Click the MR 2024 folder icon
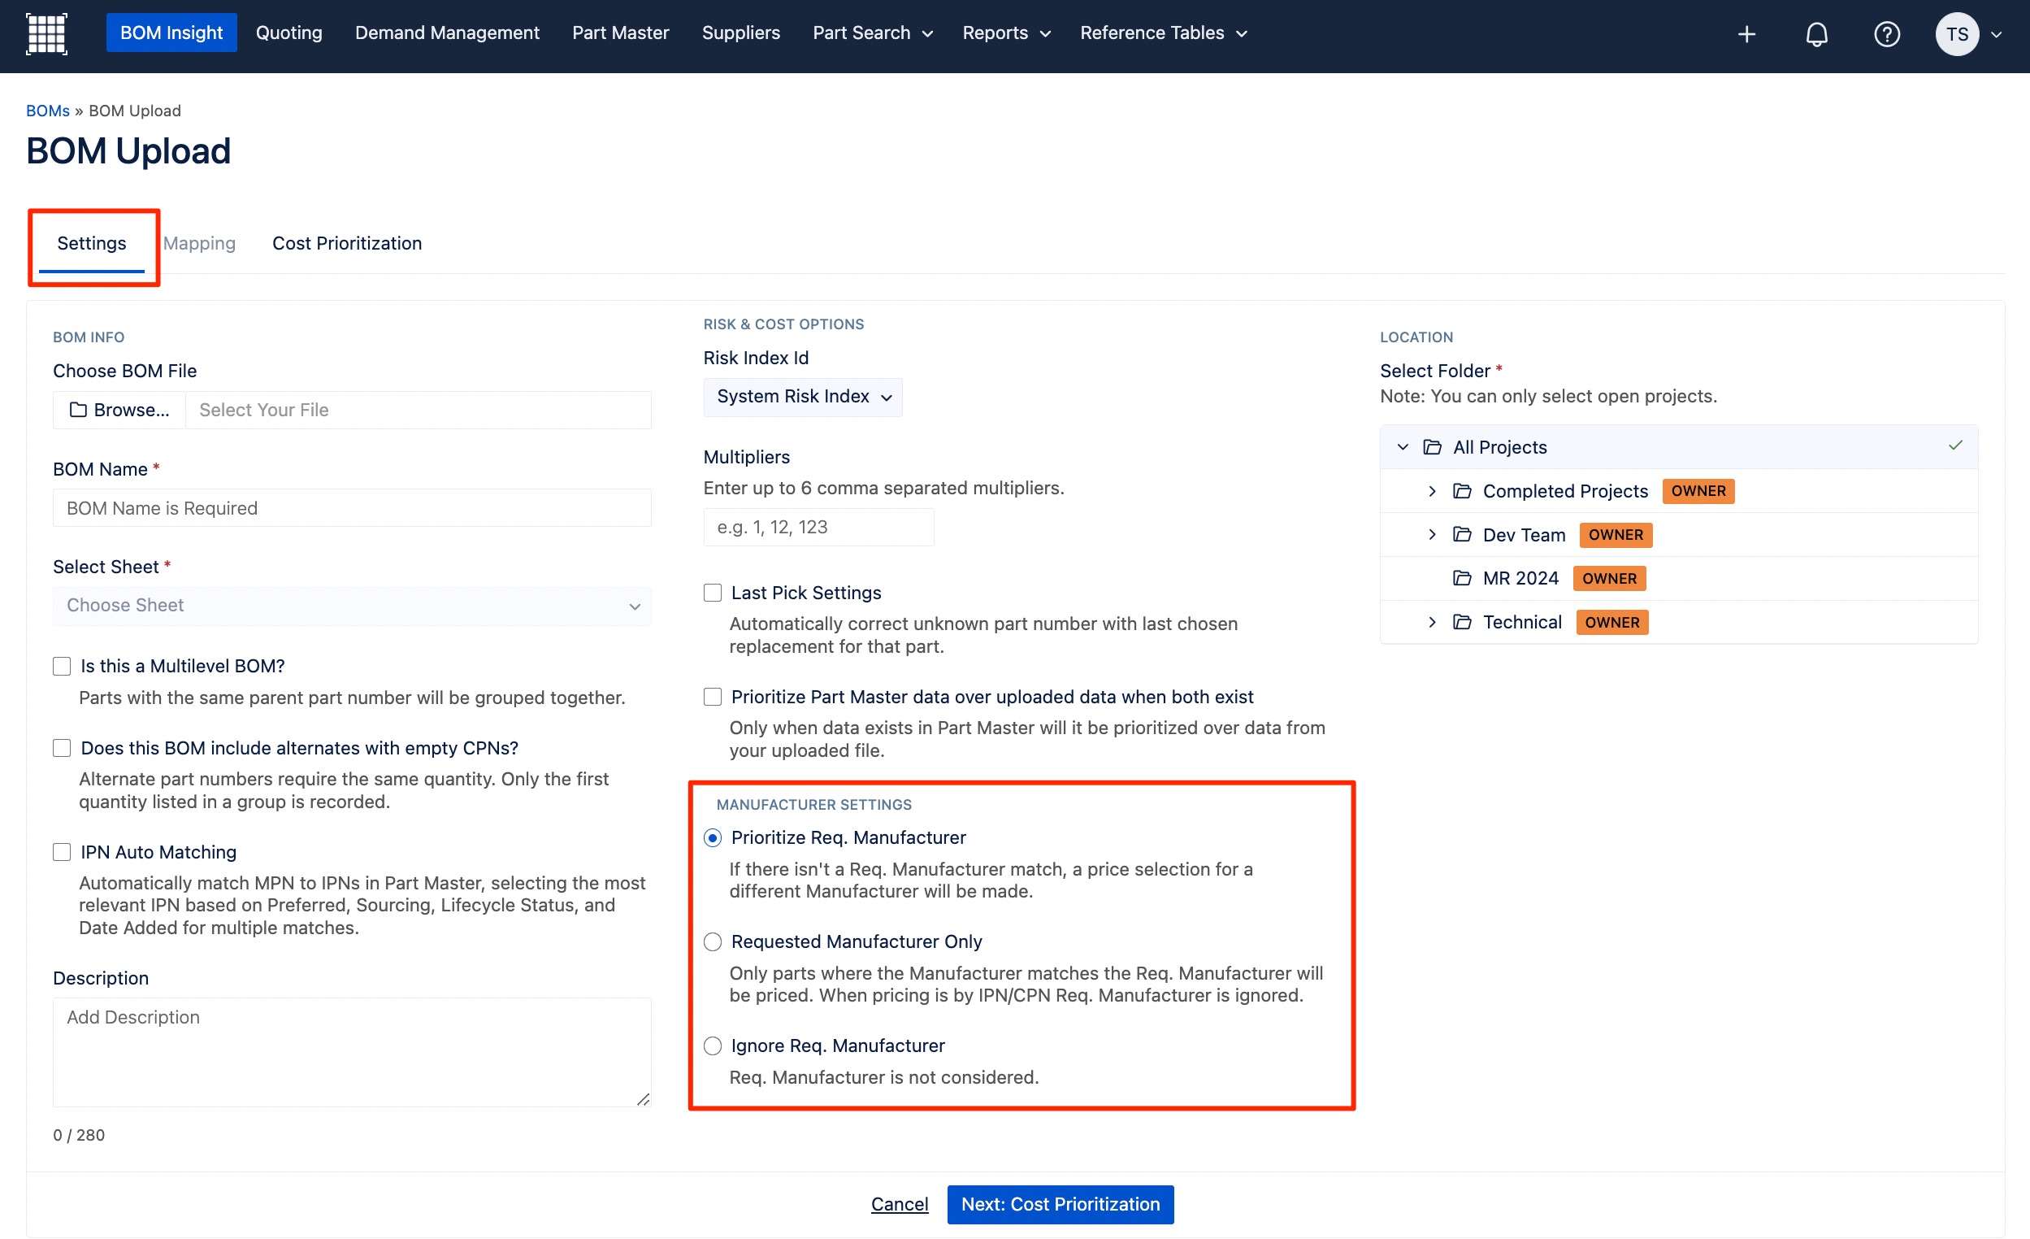The width and height of the screenshot is (2030, 1239). (x=1462, y=578)
